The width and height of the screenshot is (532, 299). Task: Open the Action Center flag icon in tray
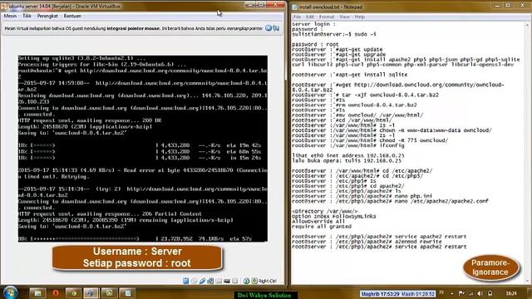[x=461, y=293]
